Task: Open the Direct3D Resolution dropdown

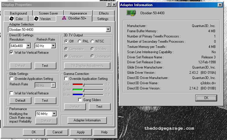Action: click(x=28, y=46)
